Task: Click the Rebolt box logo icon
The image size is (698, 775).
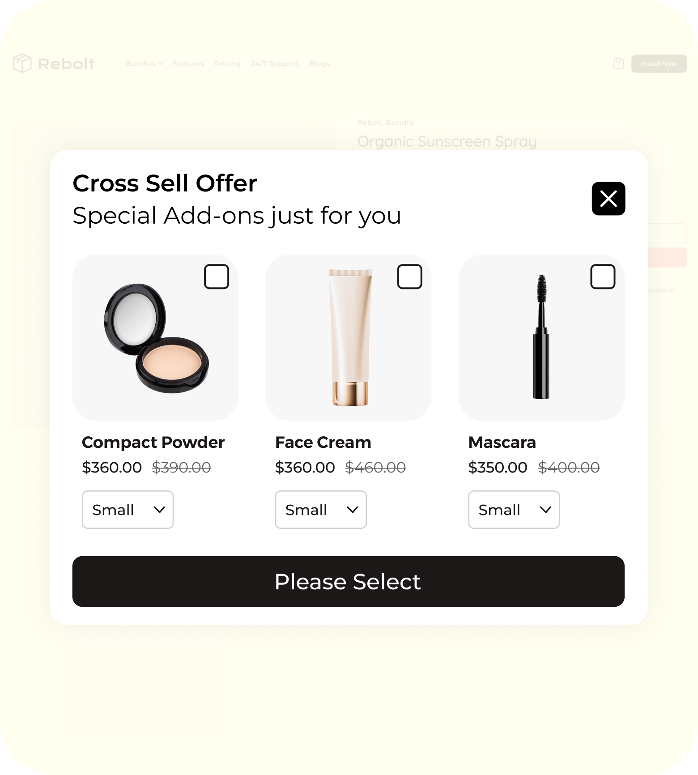Action: click(x=22, y=63)
